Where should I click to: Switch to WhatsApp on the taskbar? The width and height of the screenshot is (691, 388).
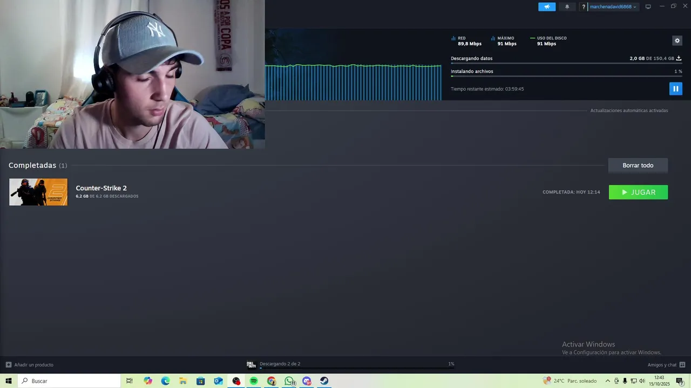289,381
